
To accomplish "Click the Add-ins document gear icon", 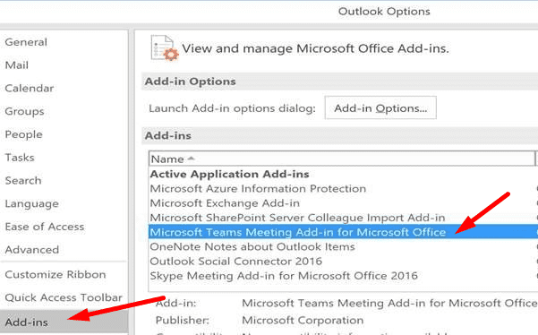I will tap(165, 48).
